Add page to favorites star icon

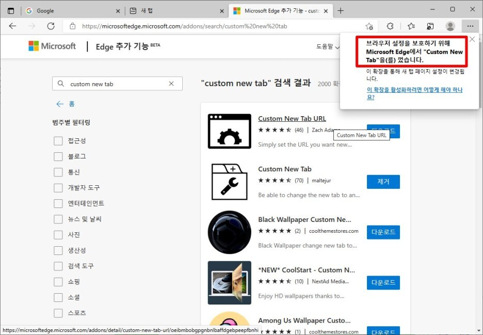coord(369,26)
